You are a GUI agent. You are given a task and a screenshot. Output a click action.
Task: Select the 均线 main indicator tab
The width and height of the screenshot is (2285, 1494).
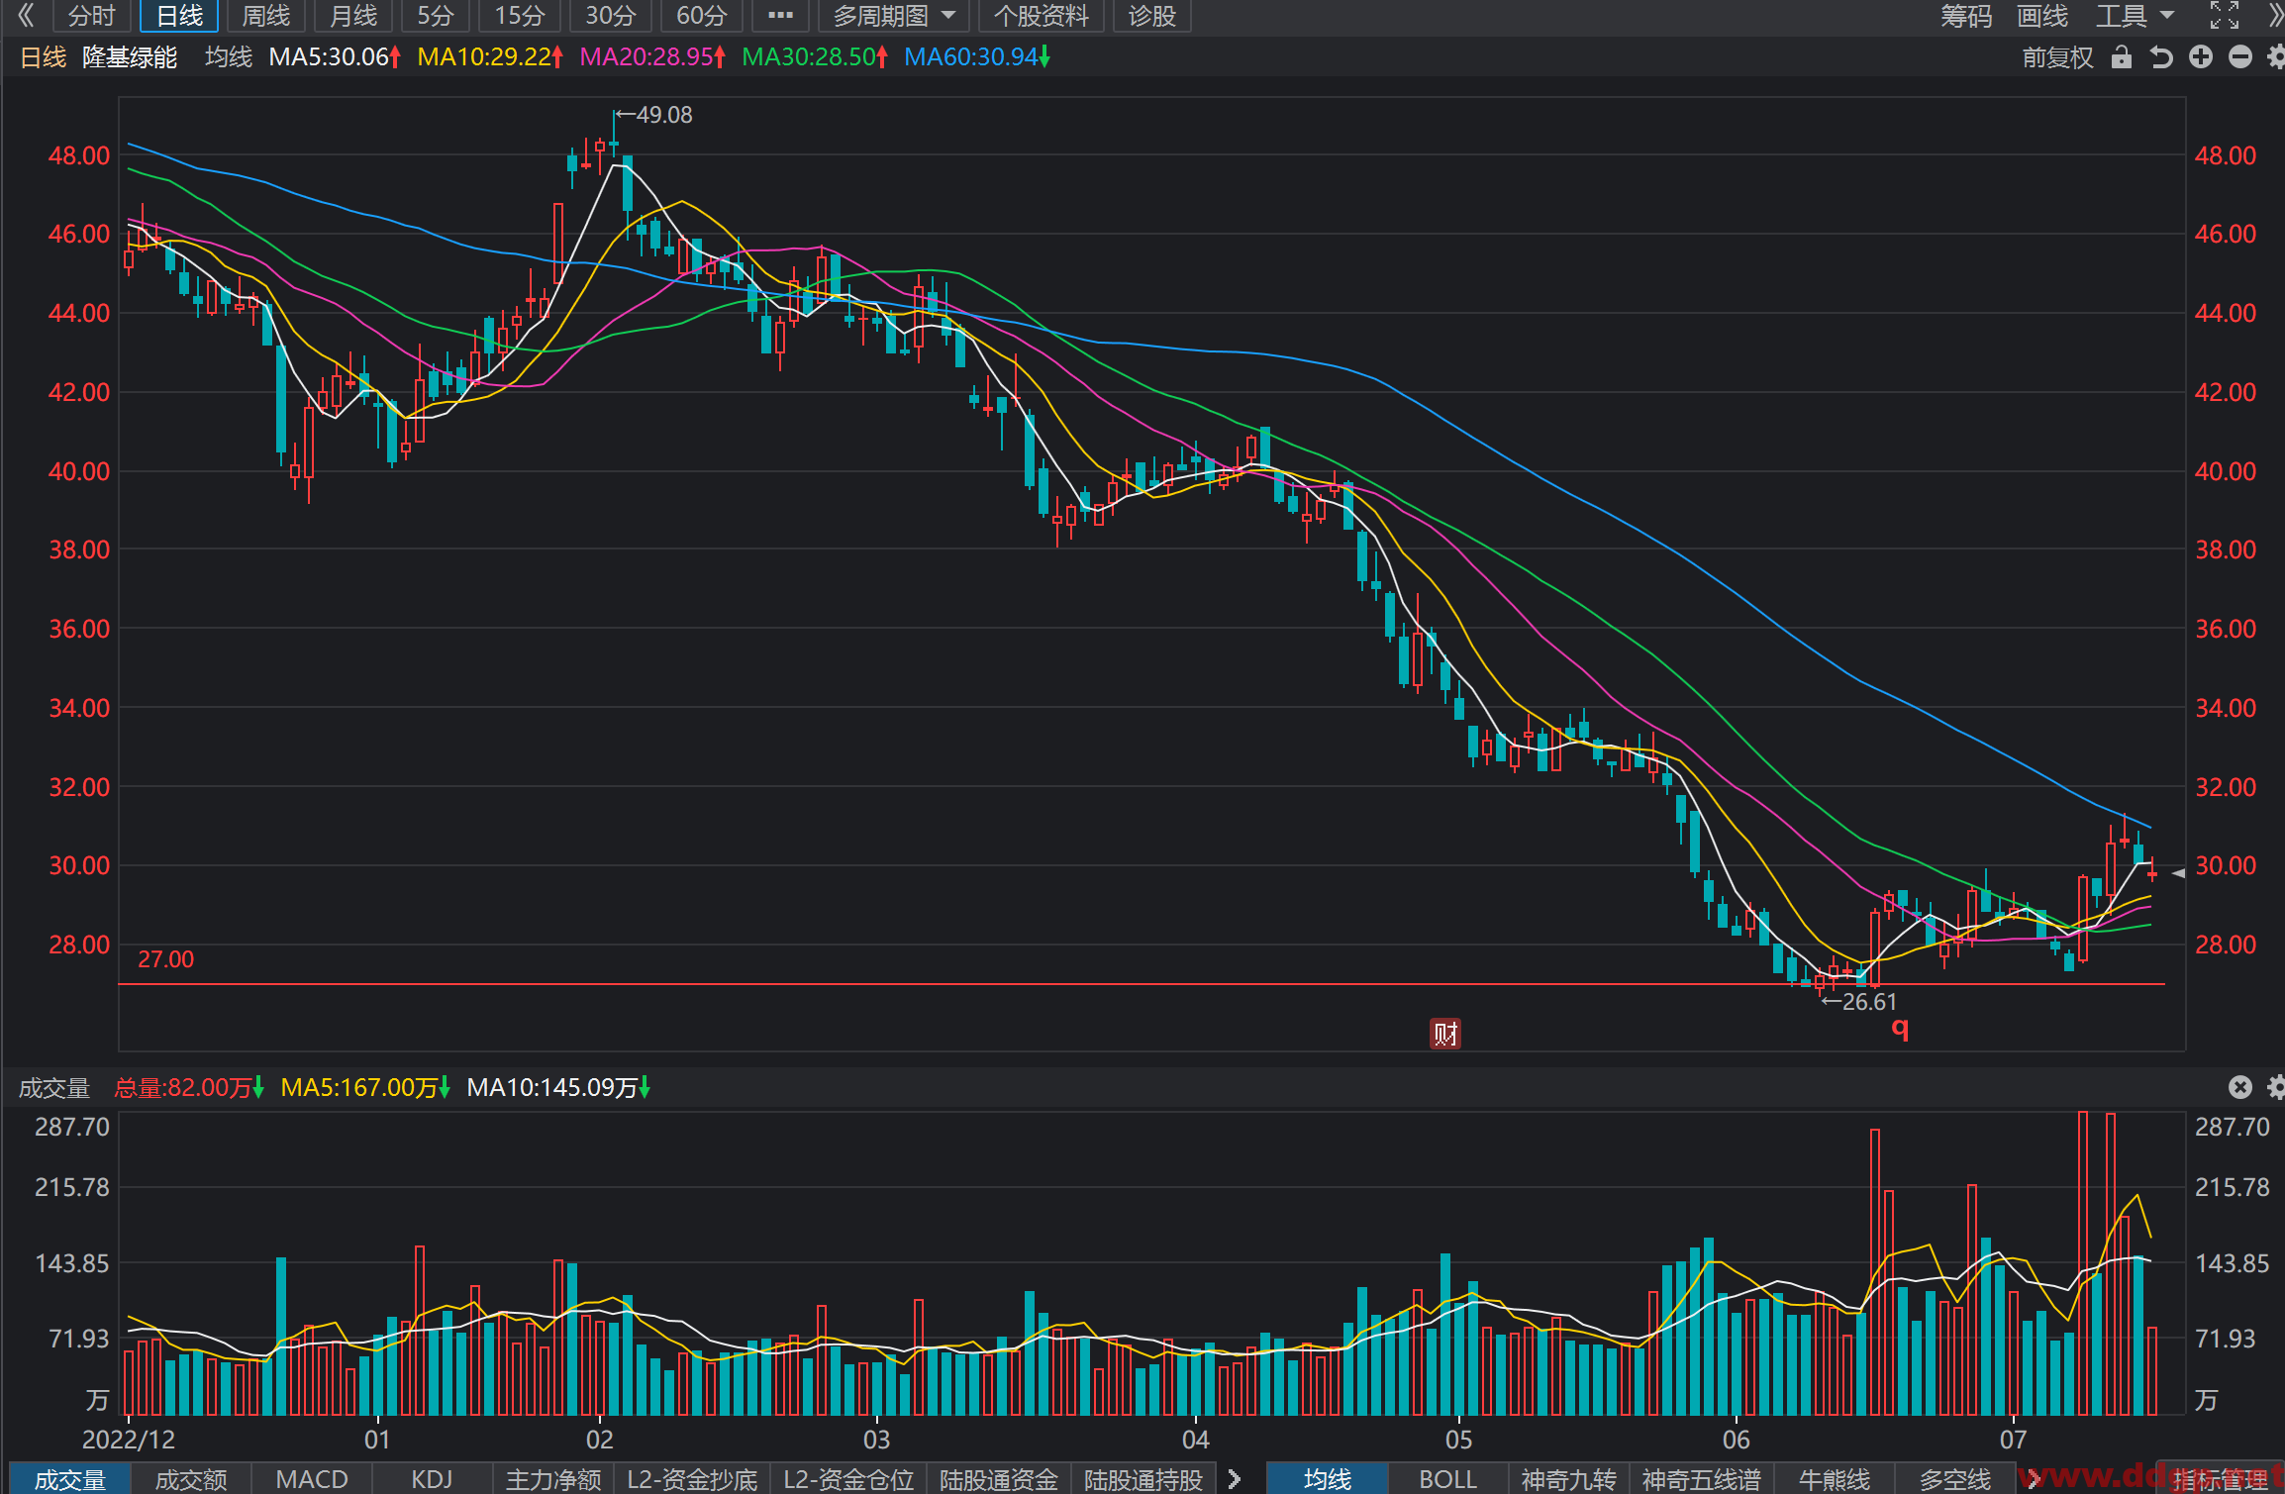[1328, 1479]
